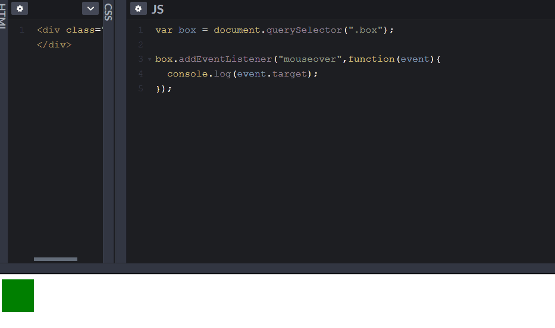Click the green box in preview

pyautogui.click(x=18, y=295)
